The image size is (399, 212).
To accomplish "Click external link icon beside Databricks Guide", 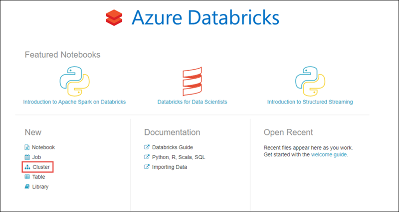I will click(147, 147).
